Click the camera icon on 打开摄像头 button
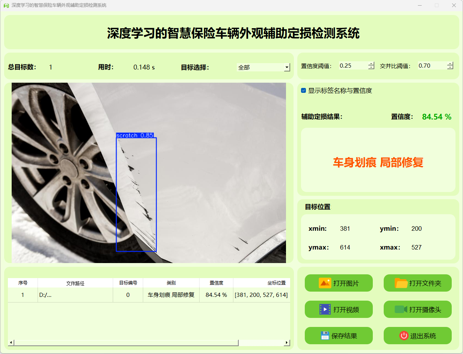463x354 pixels. [401, 309]
